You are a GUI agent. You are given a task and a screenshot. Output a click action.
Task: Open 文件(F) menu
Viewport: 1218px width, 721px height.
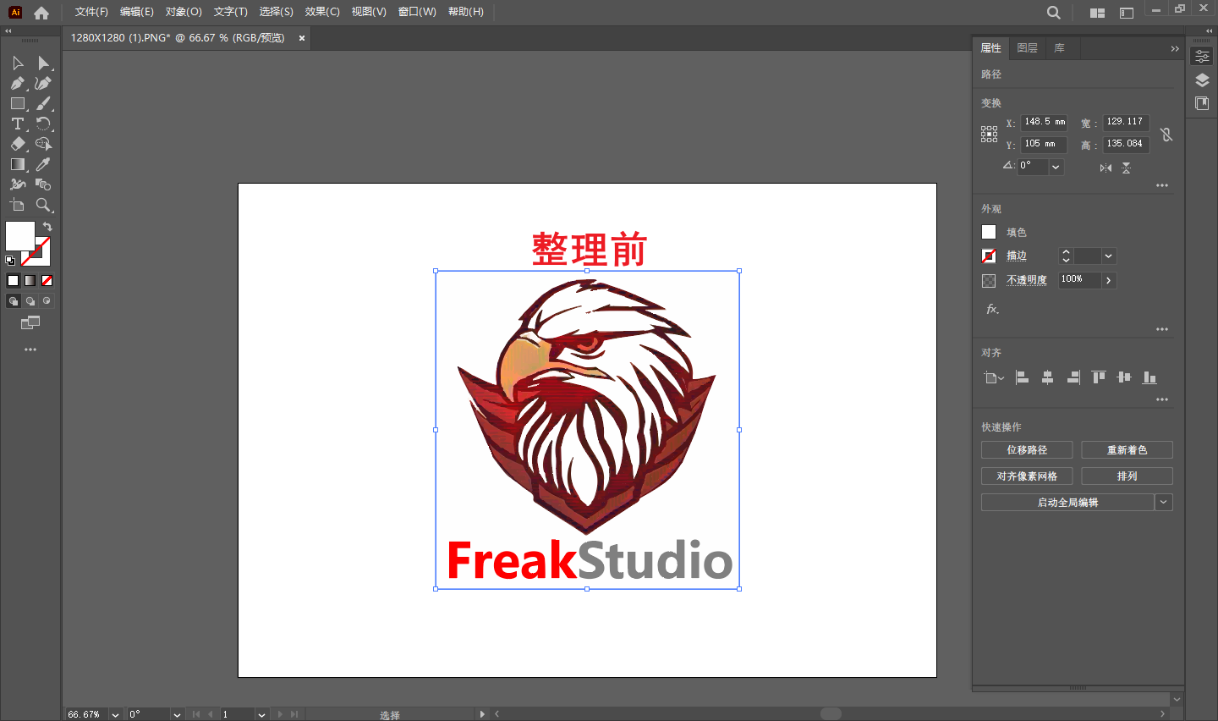point(91,12)
